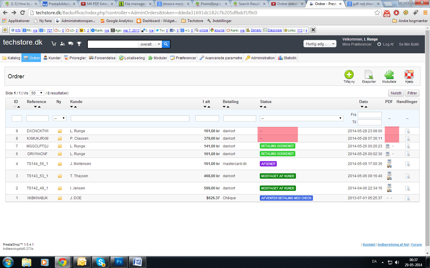Screen dimensions: 430x268
Task: Open invoice PDF for order MGGCLPTQJ
Action: [388, 146]
